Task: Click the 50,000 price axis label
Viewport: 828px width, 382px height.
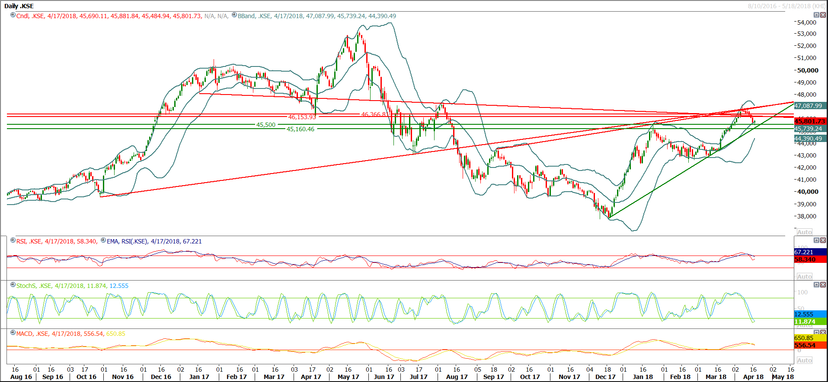Action: pos(808,70)
